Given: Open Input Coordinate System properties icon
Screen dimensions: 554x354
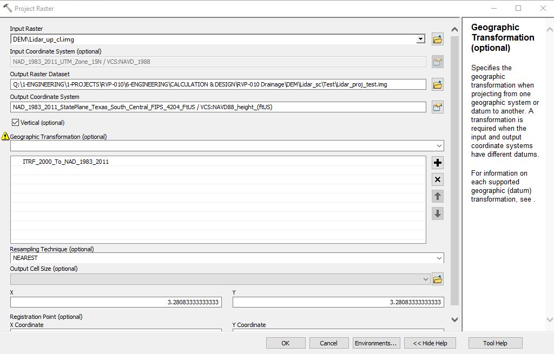Looking at the screenshot, I should (437, 62).
